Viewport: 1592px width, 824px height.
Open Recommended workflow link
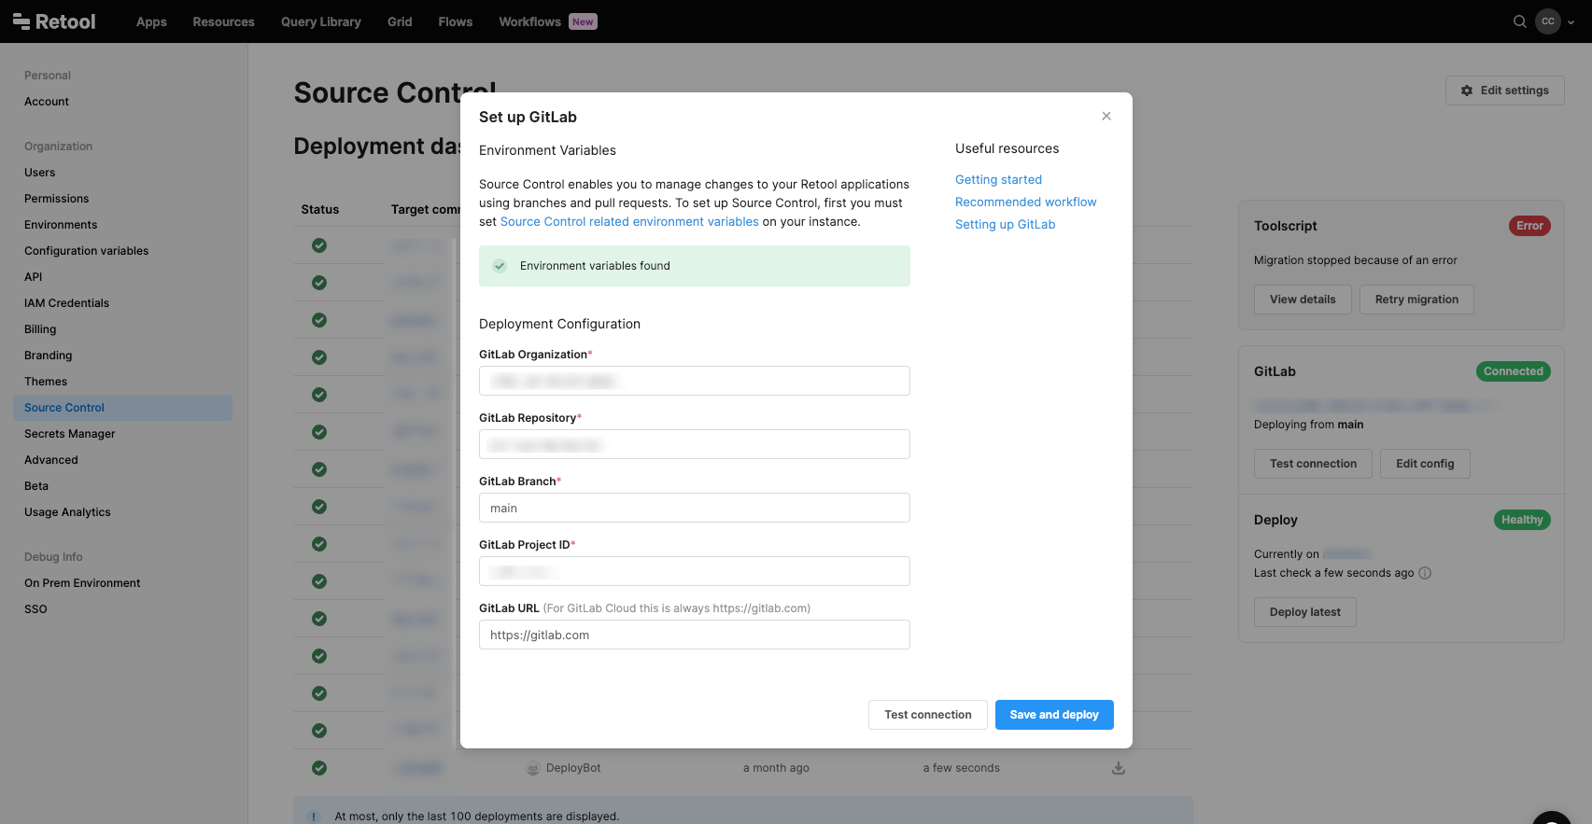(1025, 202)
